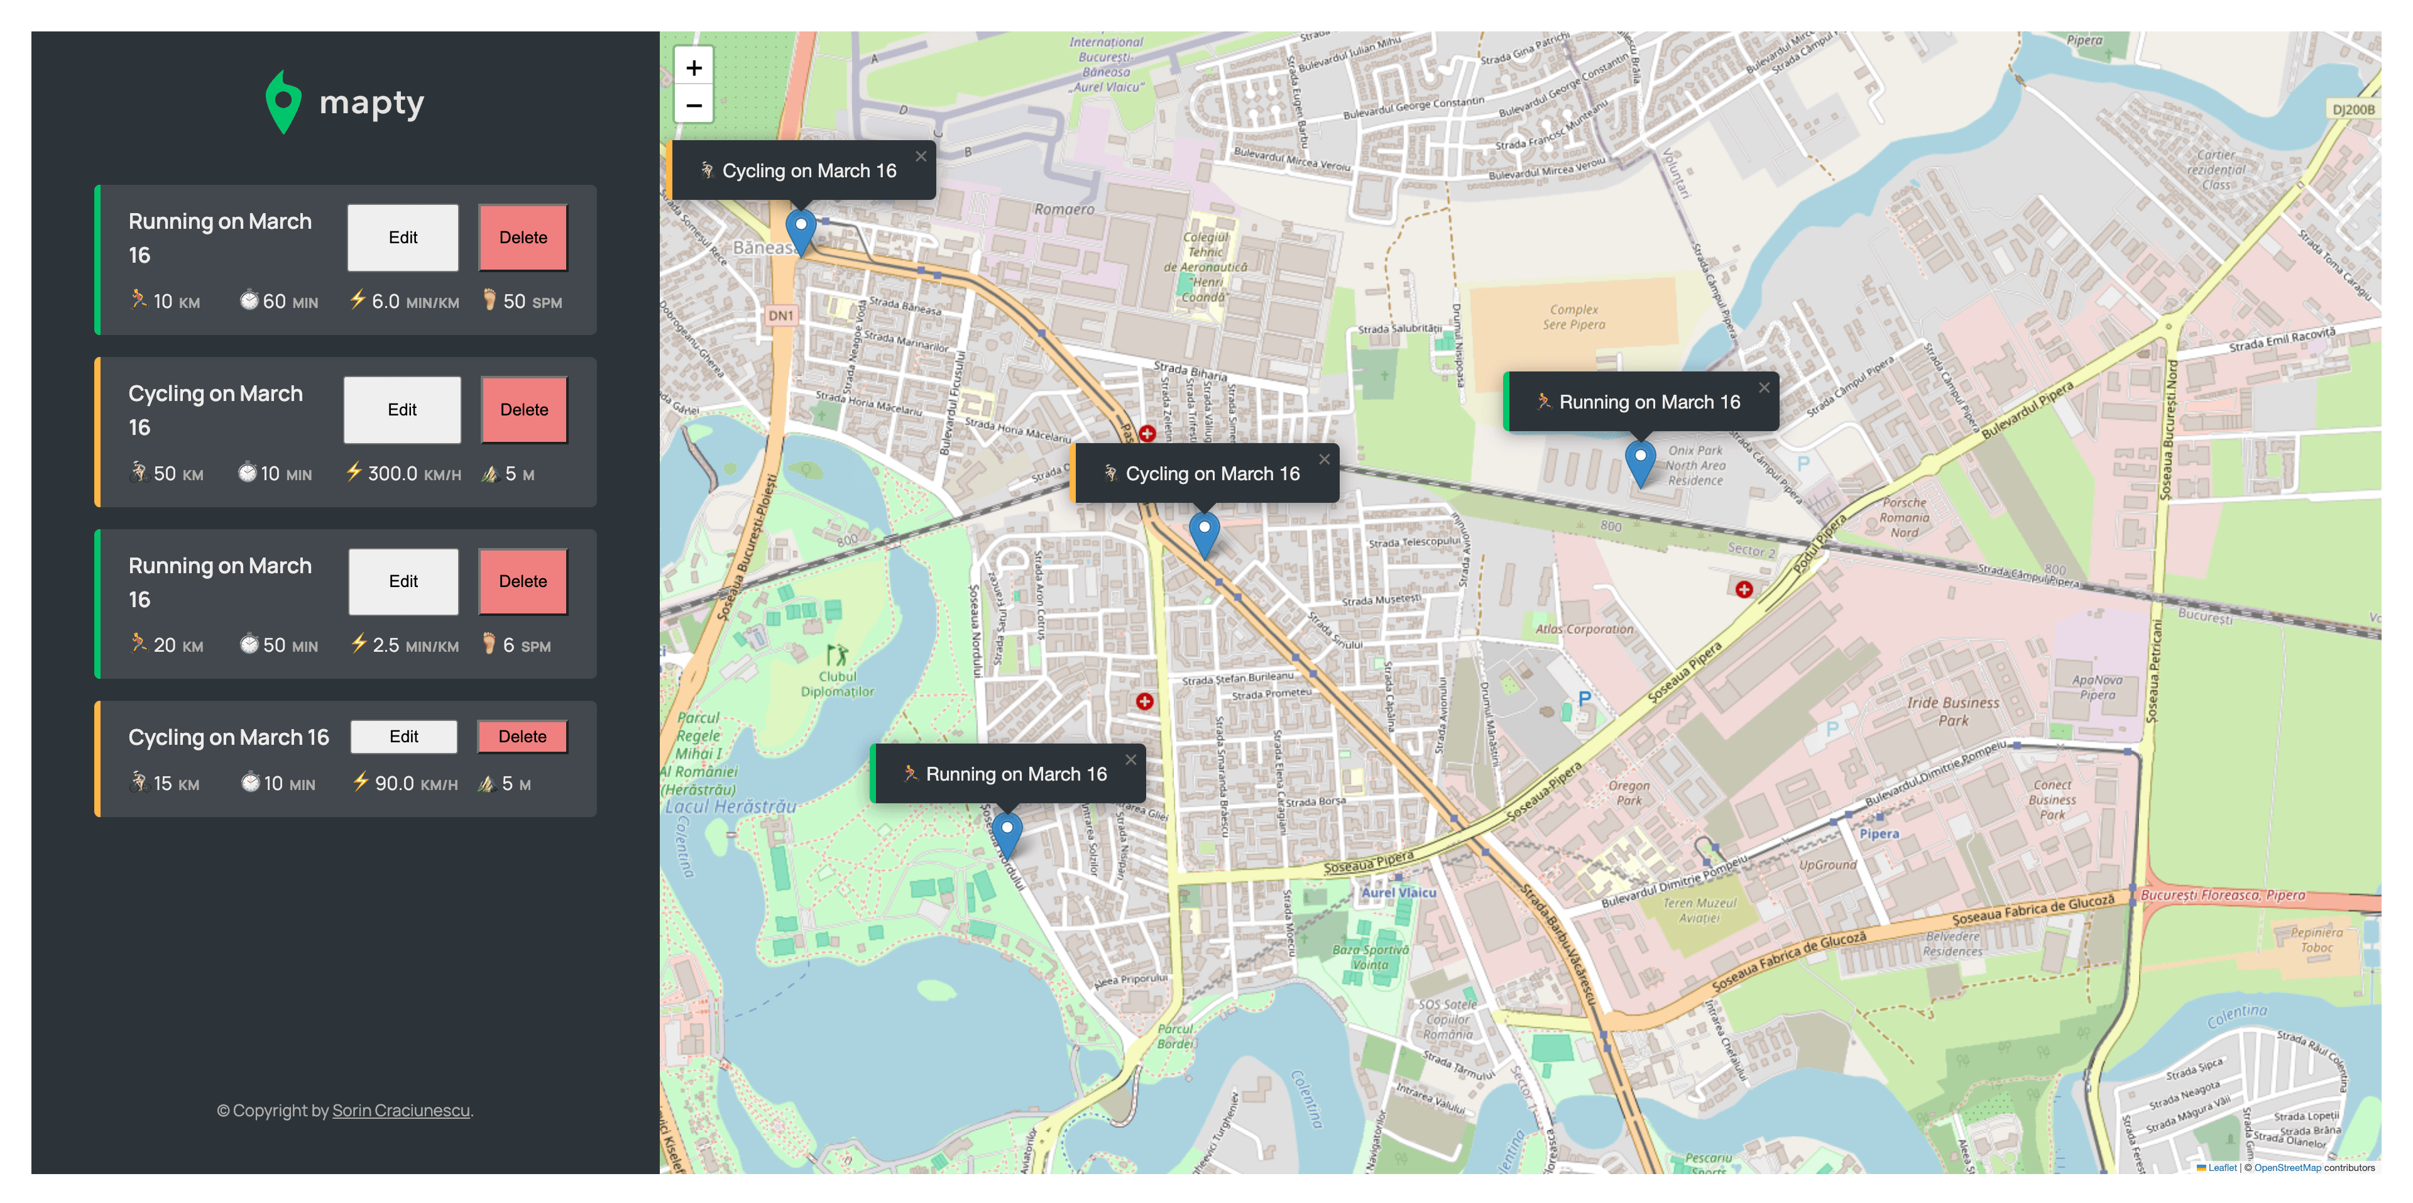Click stopwatch icon beside 60 MIN
This screenshot has width=2413, height=1203.
pyautogui.click(x=248, y=300)
